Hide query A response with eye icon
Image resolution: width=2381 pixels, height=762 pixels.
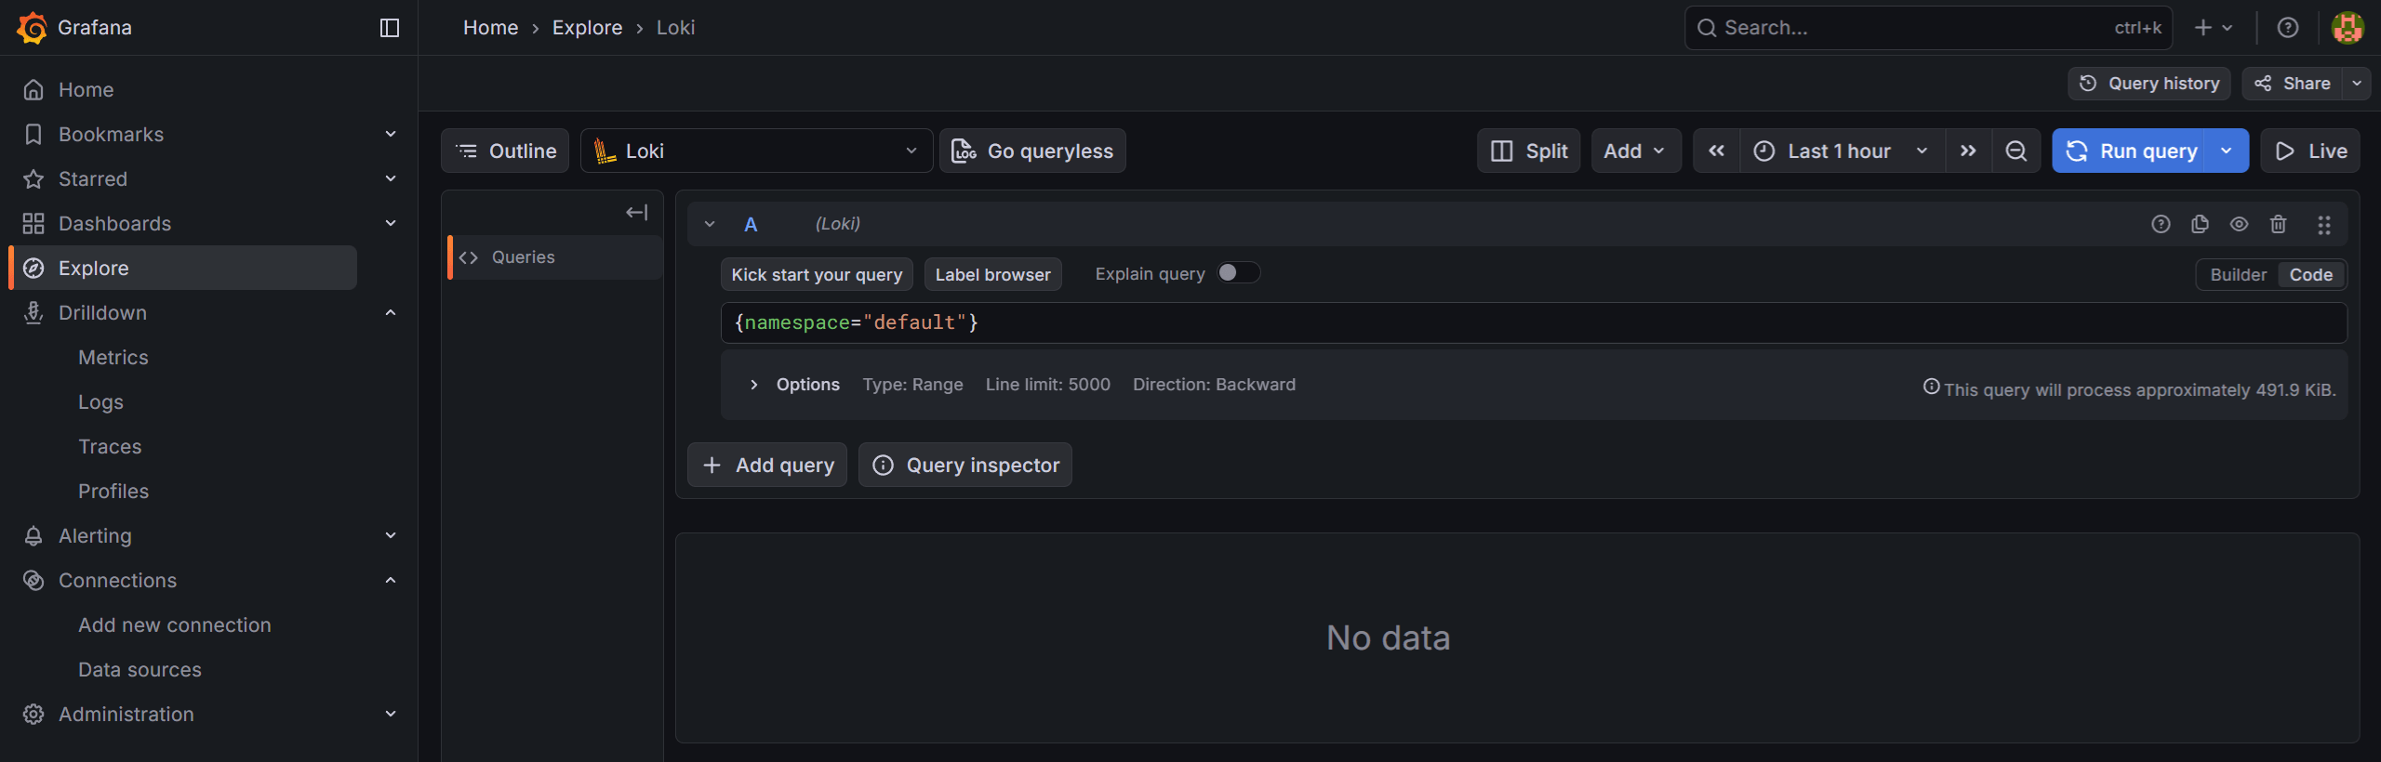pyautogui.click(x=2239, y=224)
